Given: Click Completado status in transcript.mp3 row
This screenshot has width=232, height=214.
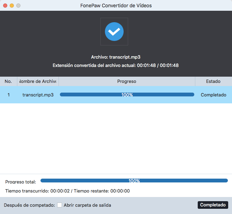Looking at the screenshot, I should (213, 95).
